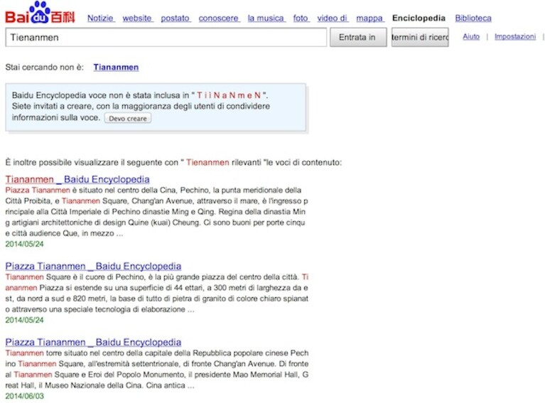Open the conoscere navigation link

click(x=219, y=18)
